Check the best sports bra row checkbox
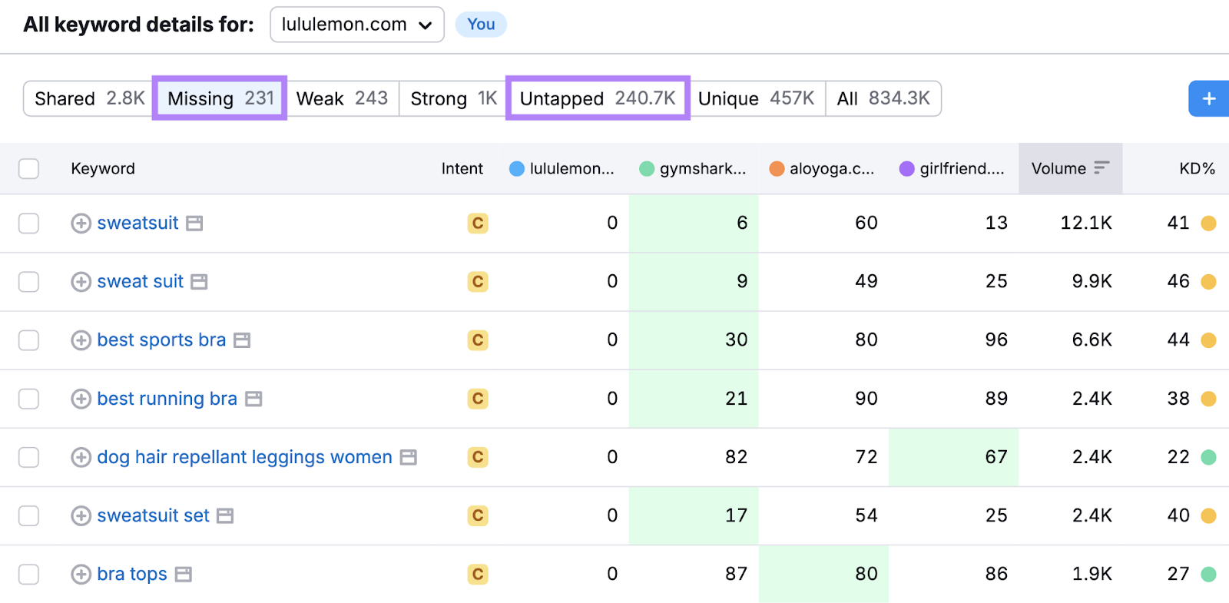The height and width of the screenshot is (603, 1229). (x=28, y=340)
